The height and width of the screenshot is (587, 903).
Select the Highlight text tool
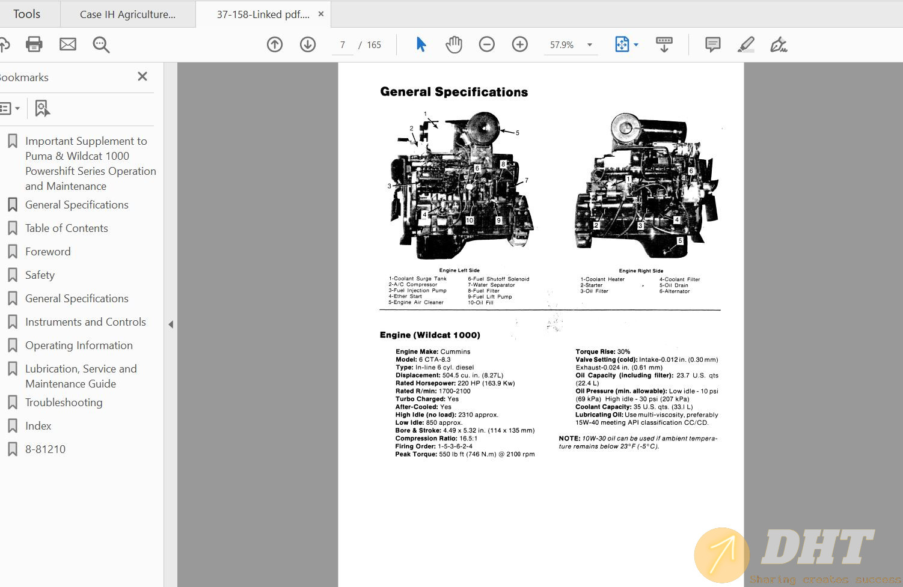click(746, 44)
